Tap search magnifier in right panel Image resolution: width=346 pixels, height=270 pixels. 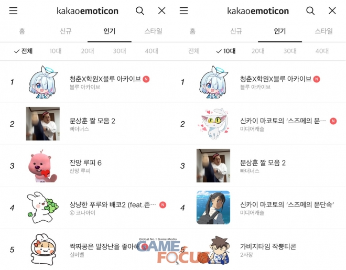click(310, 10)
